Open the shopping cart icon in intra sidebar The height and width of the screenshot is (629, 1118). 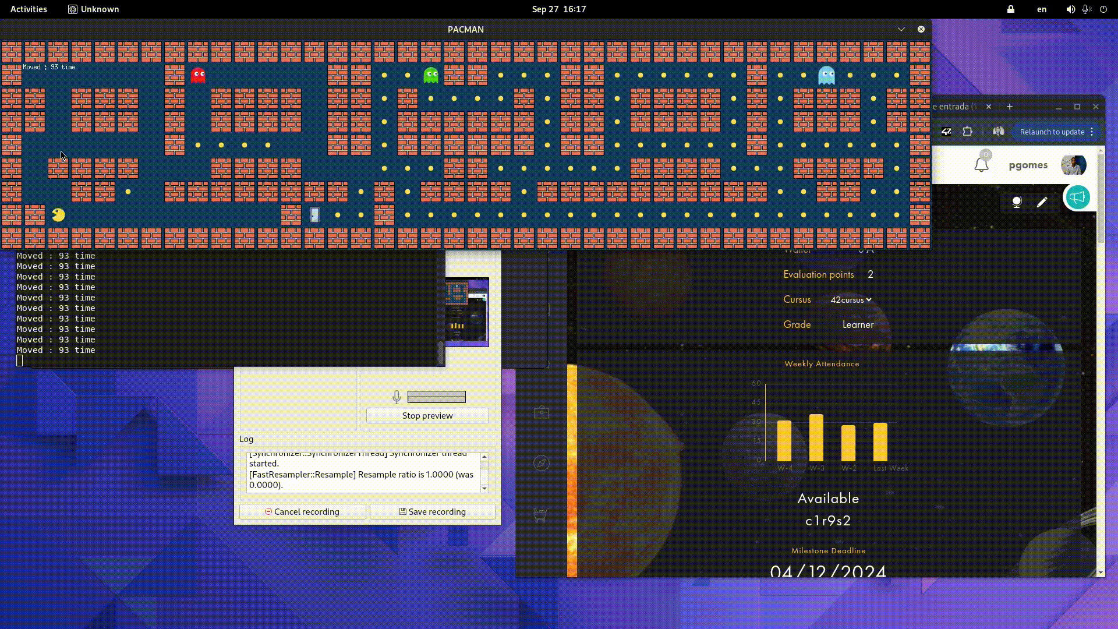pyautogui.click(x=540, y=515)
